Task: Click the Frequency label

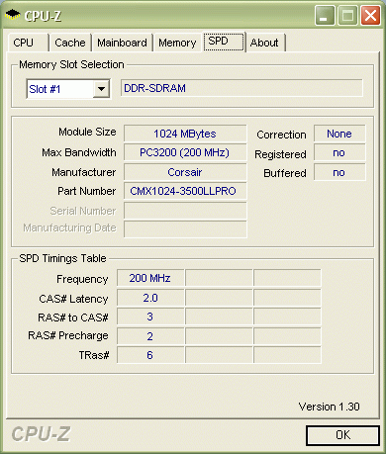Action: click(82, 279)
